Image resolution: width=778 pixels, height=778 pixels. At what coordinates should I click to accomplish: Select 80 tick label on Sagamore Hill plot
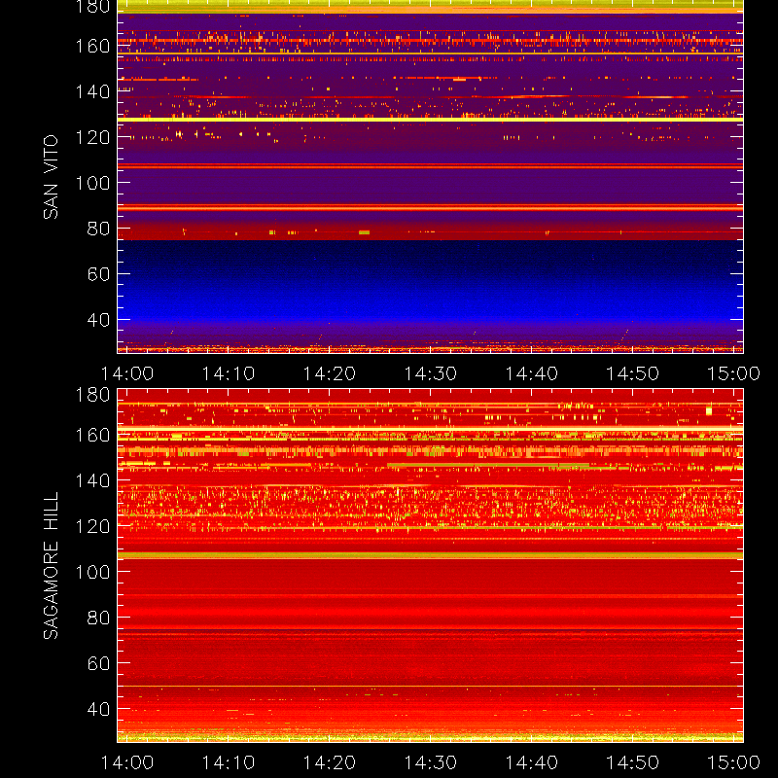point(99,618)
